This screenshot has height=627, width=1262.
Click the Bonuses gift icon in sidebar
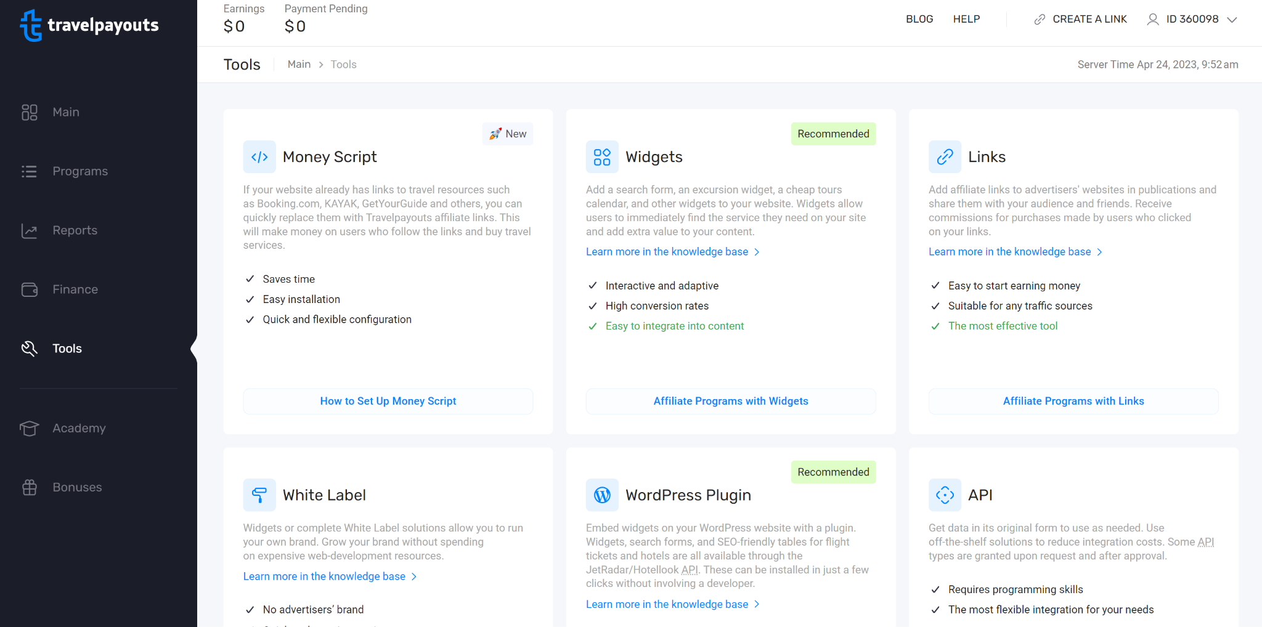tap(30, 487)
